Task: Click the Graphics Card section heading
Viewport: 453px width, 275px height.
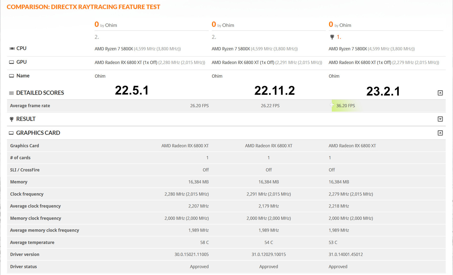Action: pos(38,133)
